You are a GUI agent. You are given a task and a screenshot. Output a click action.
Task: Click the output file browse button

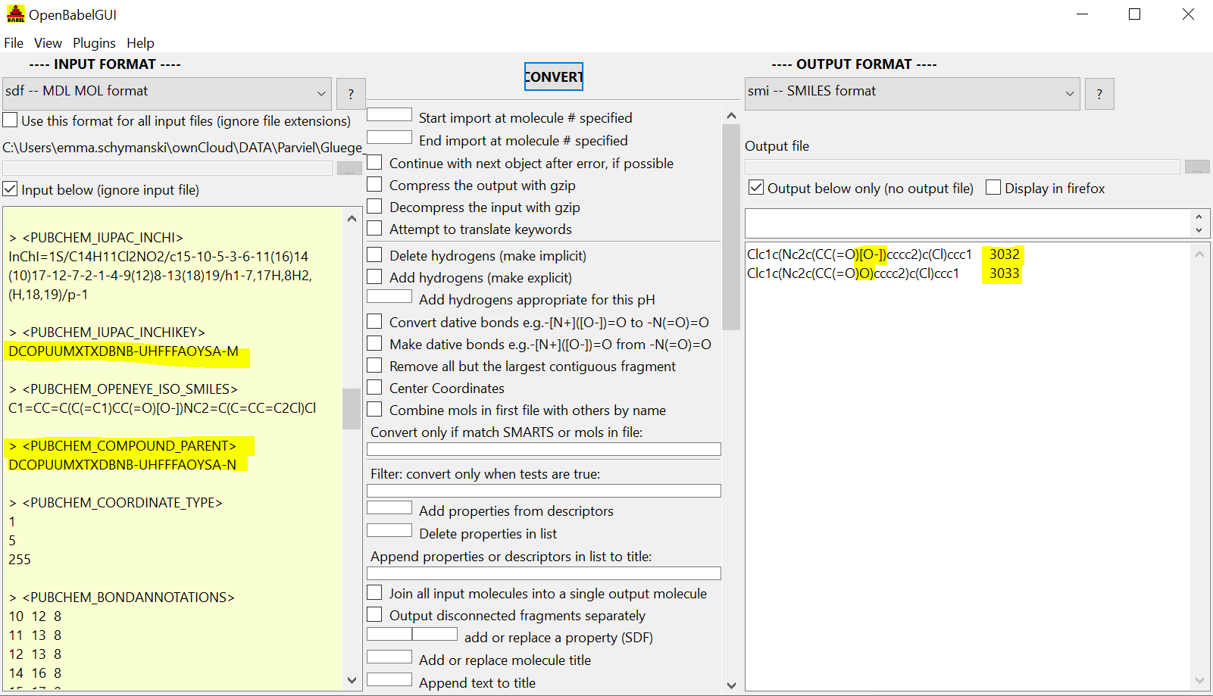tap(1197, 167)
